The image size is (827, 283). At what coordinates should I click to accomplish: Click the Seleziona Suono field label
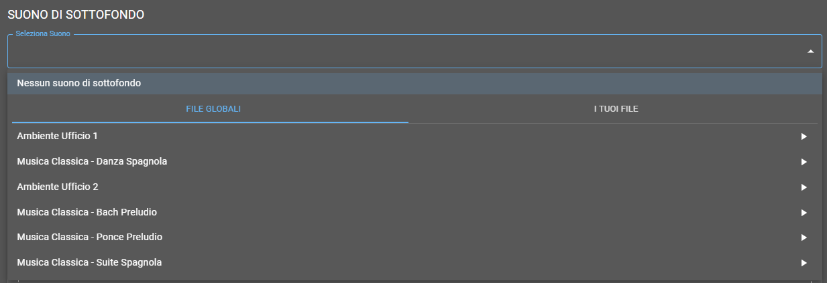43,33
